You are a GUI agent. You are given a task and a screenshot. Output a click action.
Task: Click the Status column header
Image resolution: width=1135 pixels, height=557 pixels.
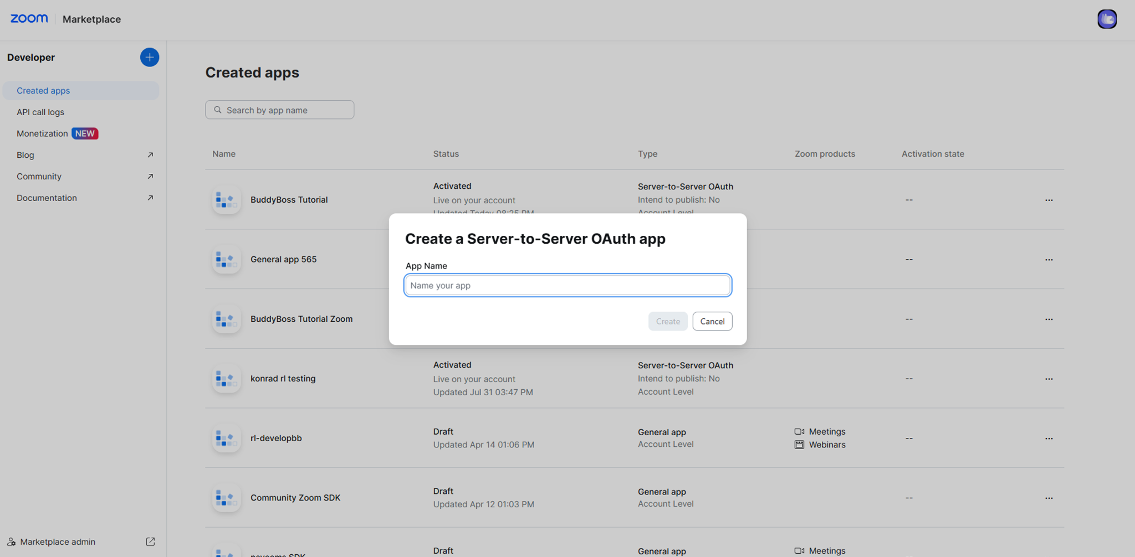pyautogui.click(x=446, y=154)
